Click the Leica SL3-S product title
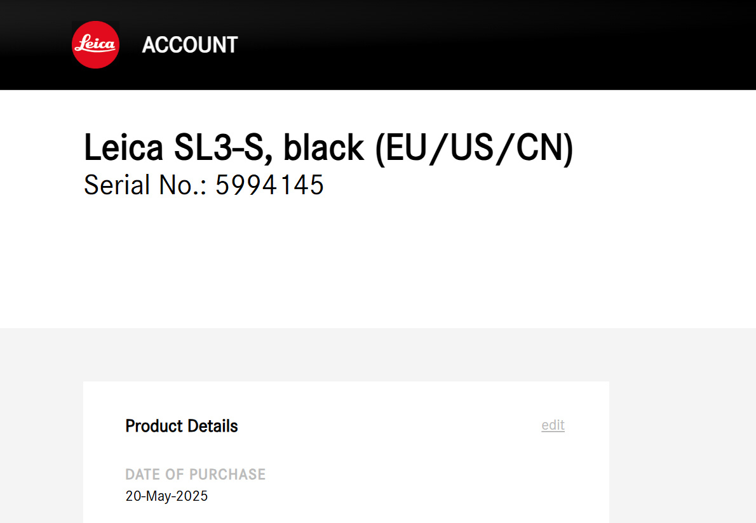 pos(328,148)
